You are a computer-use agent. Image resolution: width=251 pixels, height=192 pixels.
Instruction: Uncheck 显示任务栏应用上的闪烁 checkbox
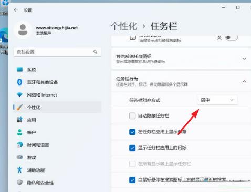132,148
